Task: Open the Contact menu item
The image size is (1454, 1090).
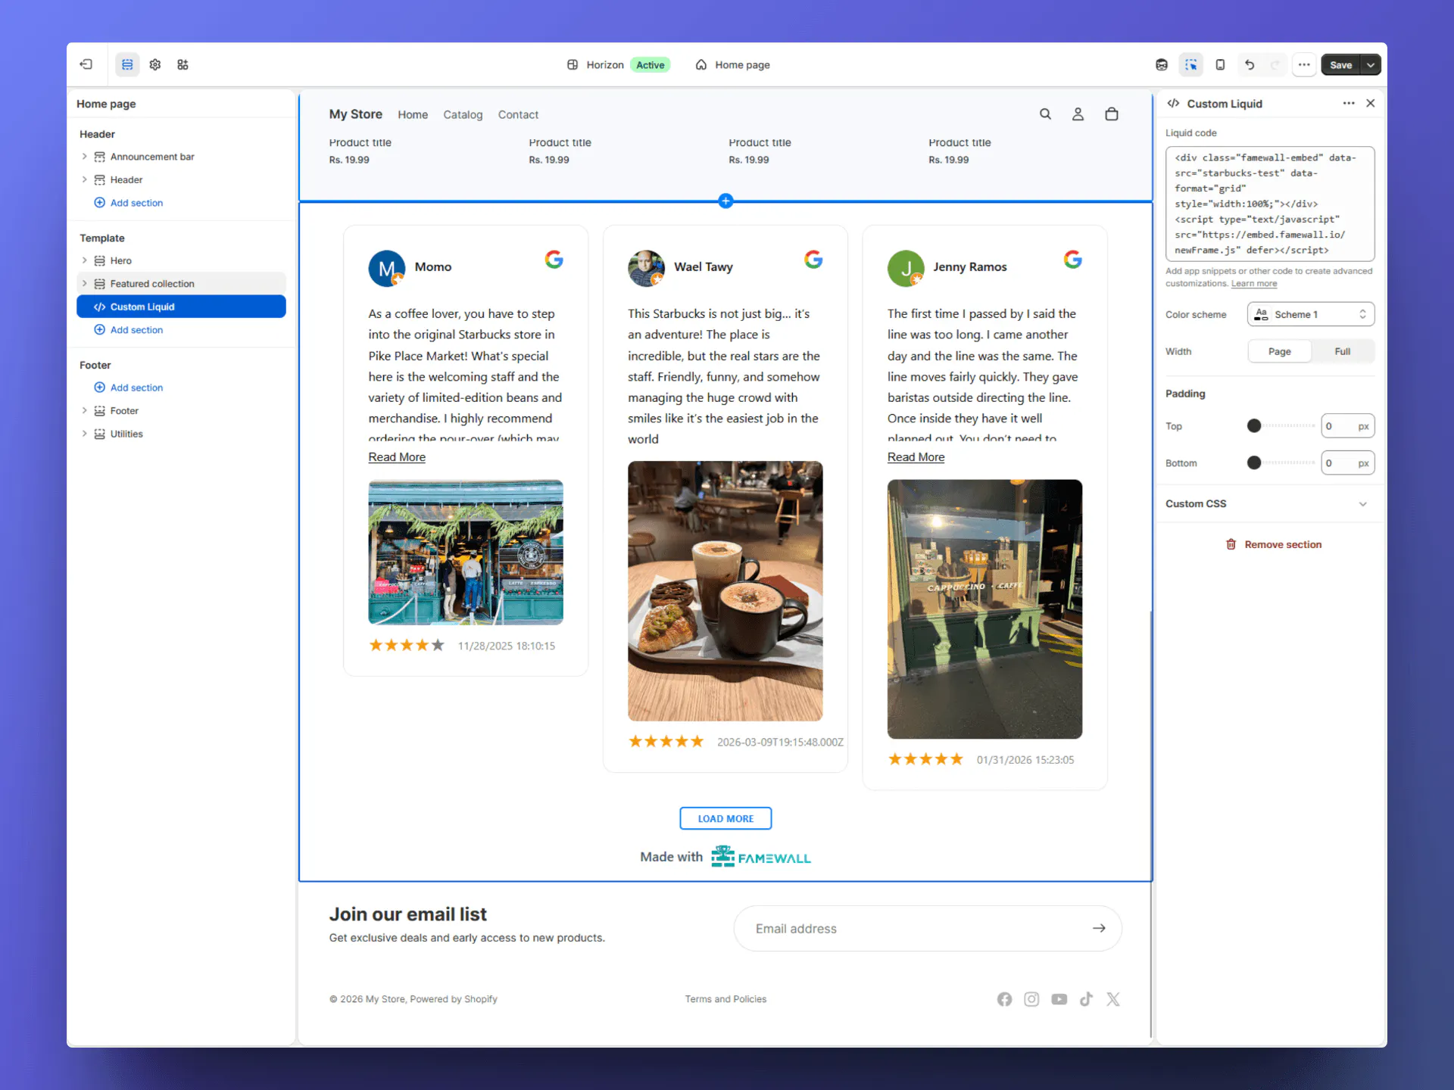Action: click(x=518, y=114)
